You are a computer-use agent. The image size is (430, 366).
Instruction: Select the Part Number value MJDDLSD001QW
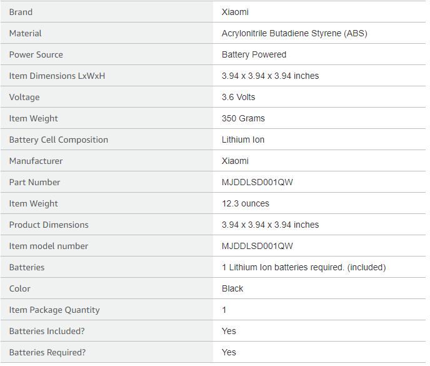point(257,182)
